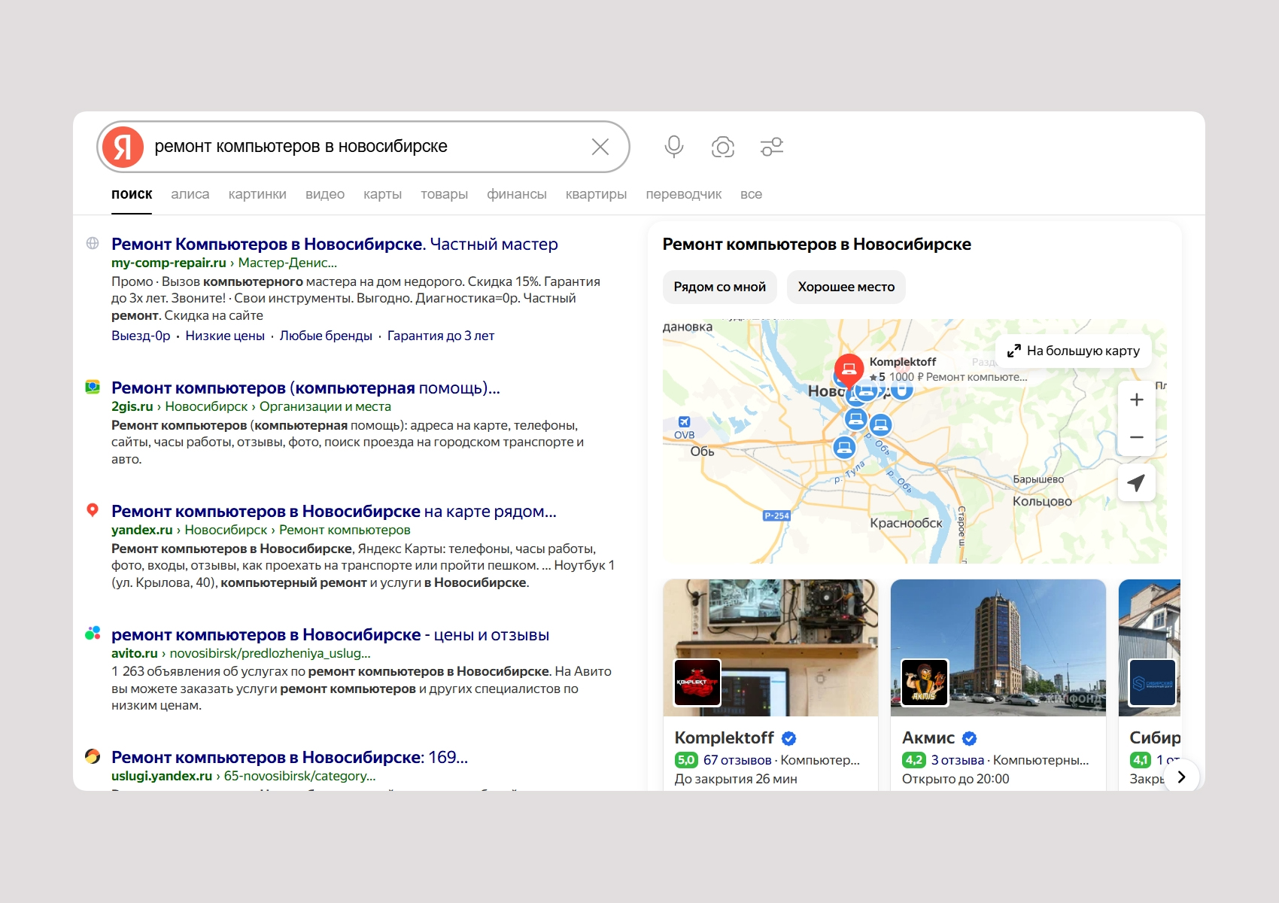The height and width of the screenshot is (903, 1279).
Task: Click the Yandex logo icon
Action: pyautogui.click(x=123, y=147)
